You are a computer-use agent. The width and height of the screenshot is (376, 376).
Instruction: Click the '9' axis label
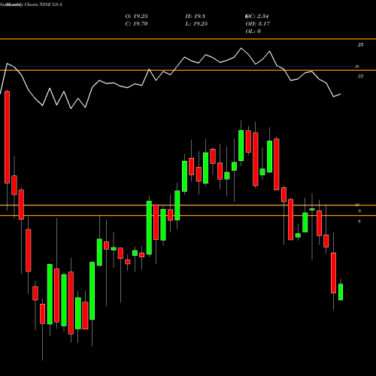click(359, 211)
